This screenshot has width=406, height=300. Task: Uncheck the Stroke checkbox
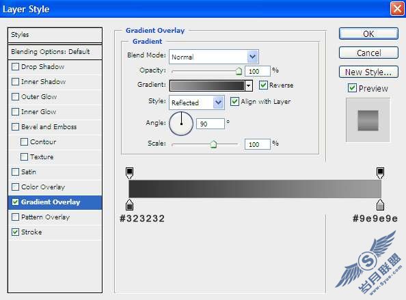(15, 232)
